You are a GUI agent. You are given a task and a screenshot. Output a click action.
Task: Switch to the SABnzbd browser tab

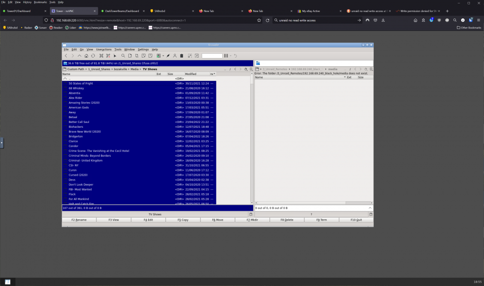coord(172,11)
